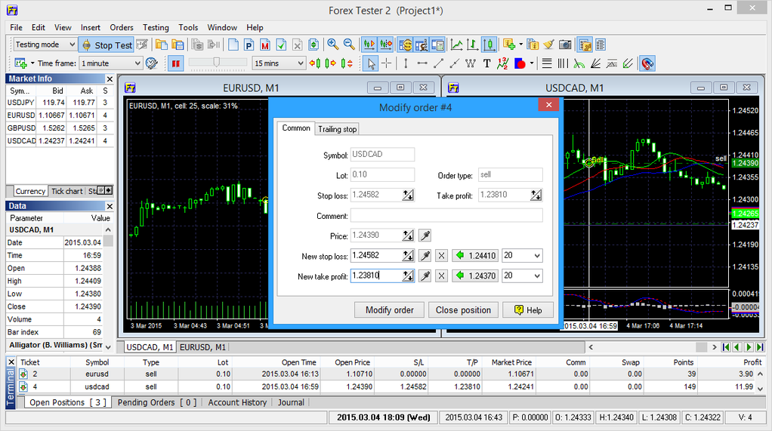
Task: Open the Account History tab
Action: click(x=237, y=402)
